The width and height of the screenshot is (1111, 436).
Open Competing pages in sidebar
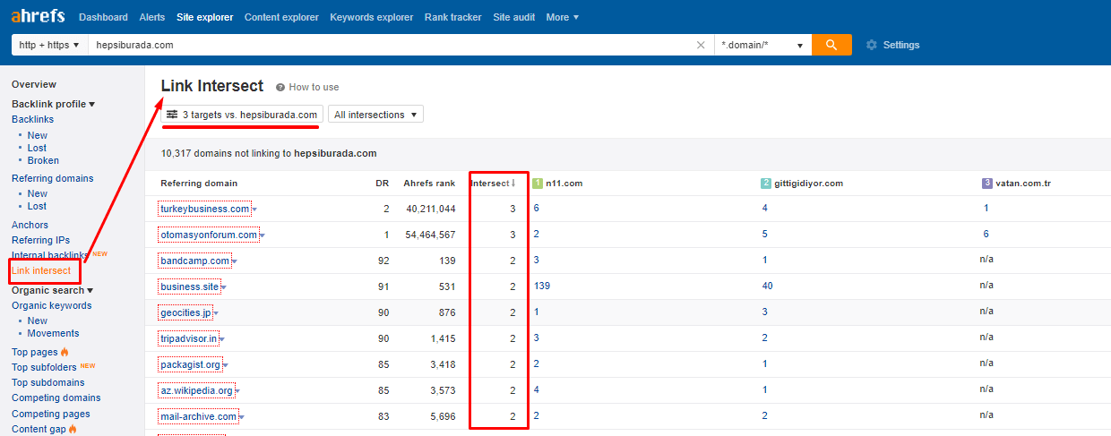tap(51, 414)
